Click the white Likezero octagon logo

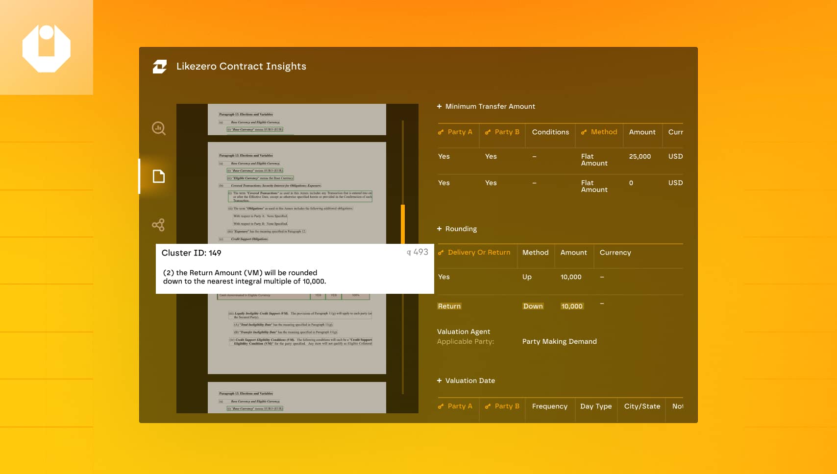47,48
